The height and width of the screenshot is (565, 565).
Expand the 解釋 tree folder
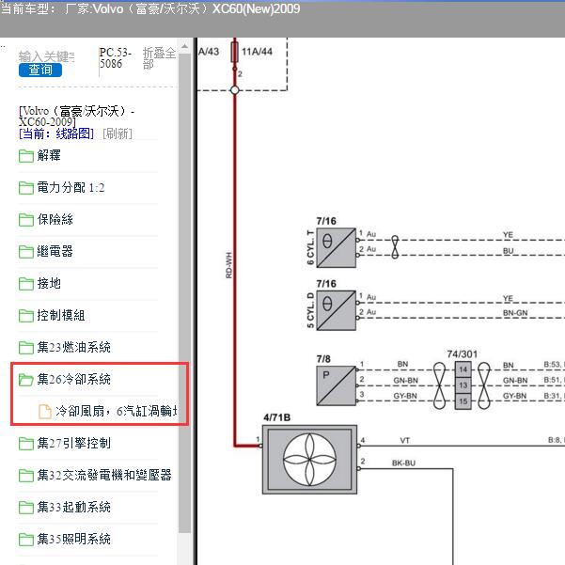[x=49, y=156]
